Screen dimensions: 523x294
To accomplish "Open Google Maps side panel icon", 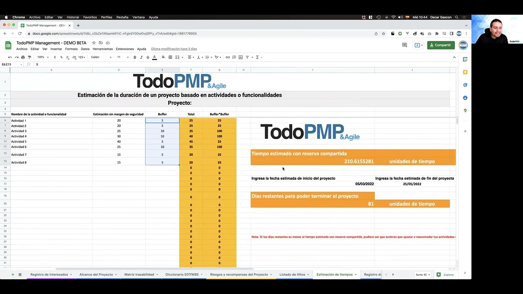I will pos(465,111).
